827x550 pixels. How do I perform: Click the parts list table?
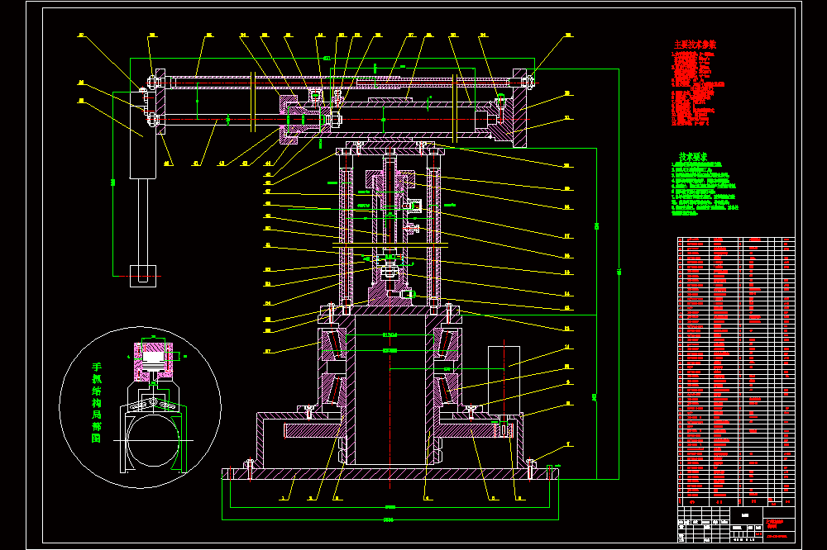tap(736, 372)
